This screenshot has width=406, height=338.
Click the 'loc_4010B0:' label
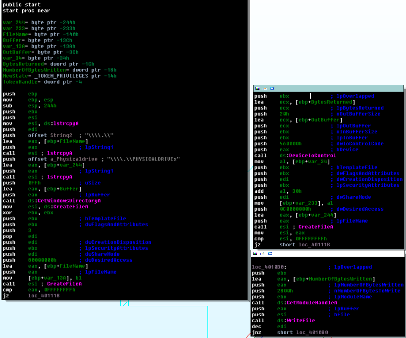click(269, 267)
